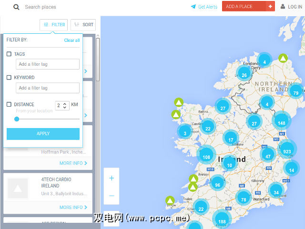Click the Clear all link

[72, 40]
